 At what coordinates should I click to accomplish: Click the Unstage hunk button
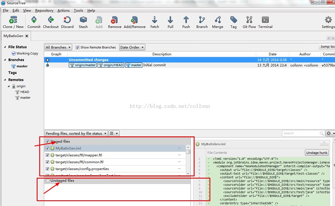click(x=317, y=152)
